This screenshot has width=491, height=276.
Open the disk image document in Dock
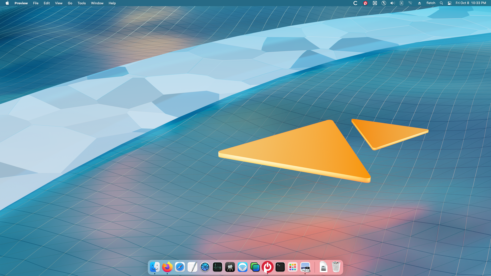[x=323, y=267]
